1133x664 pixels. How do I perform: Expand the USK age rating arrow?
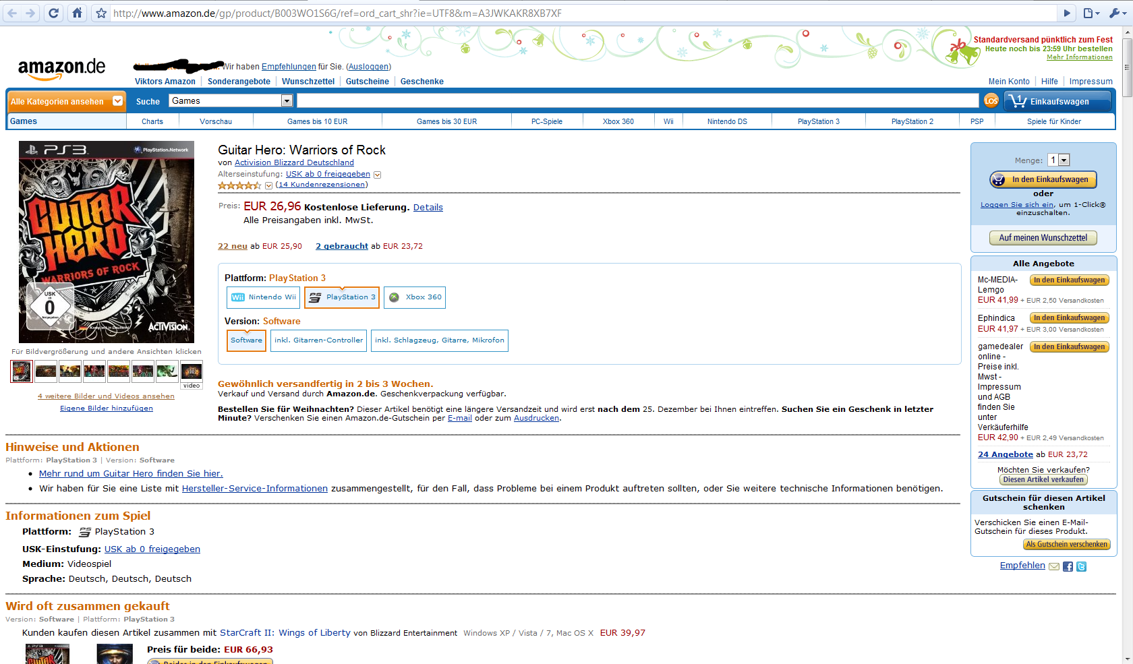(378, 175)
